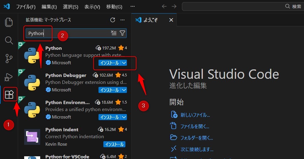Install the Python Debugger extension
The width and height of the screenshot is (304, 159).
point(109,90)
